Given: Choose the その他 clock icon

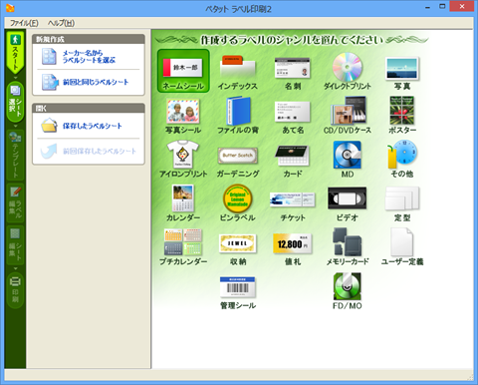Looking at the screenshot, I should (402, 159).
